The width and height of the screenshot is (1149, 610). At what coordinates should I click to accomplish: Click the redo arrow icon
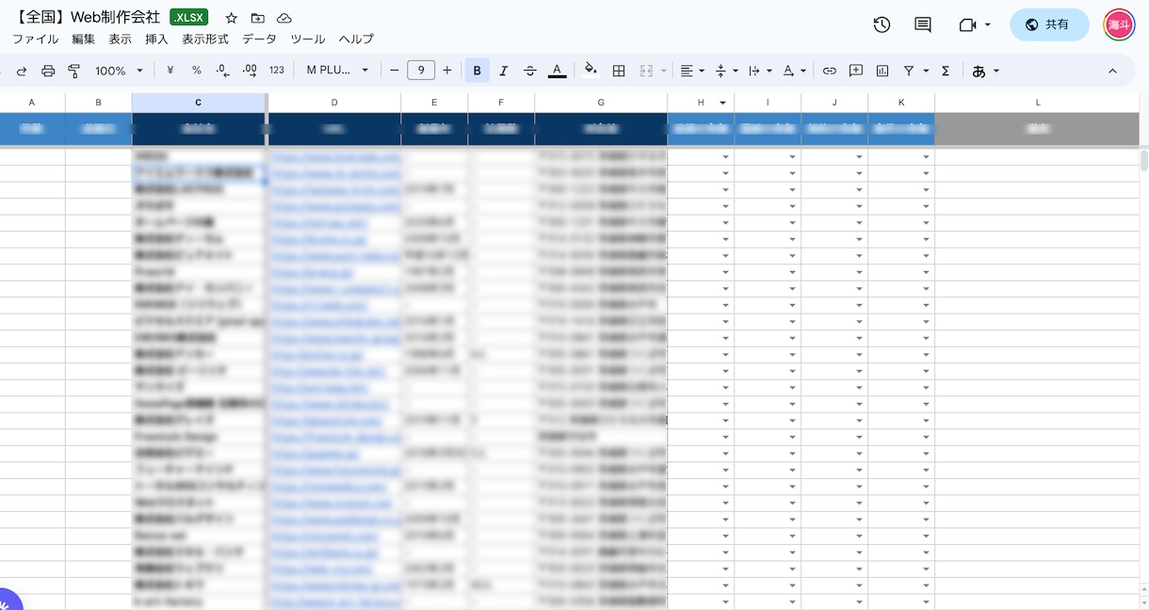22,71
